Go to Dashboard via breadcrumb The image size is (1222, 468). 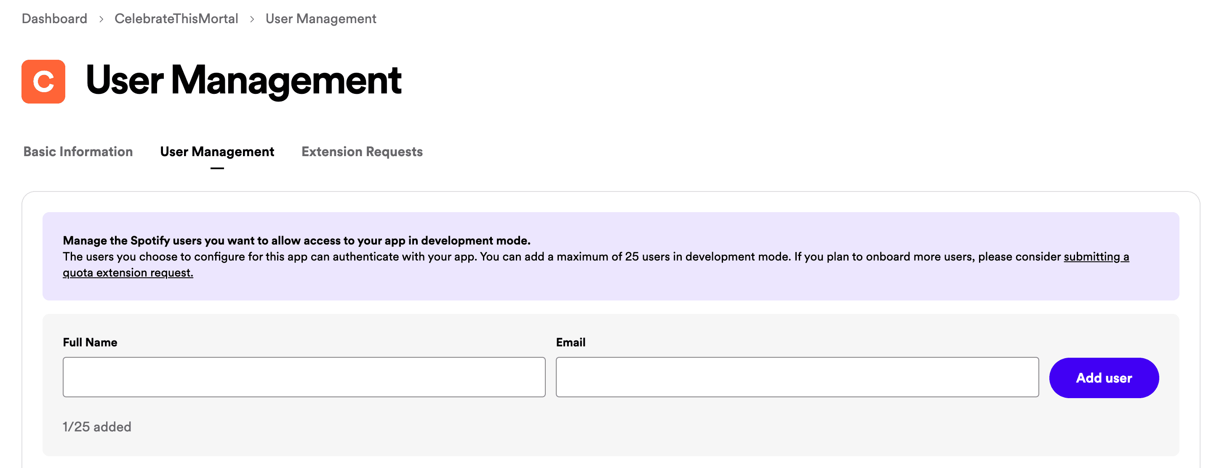[55, 19]
